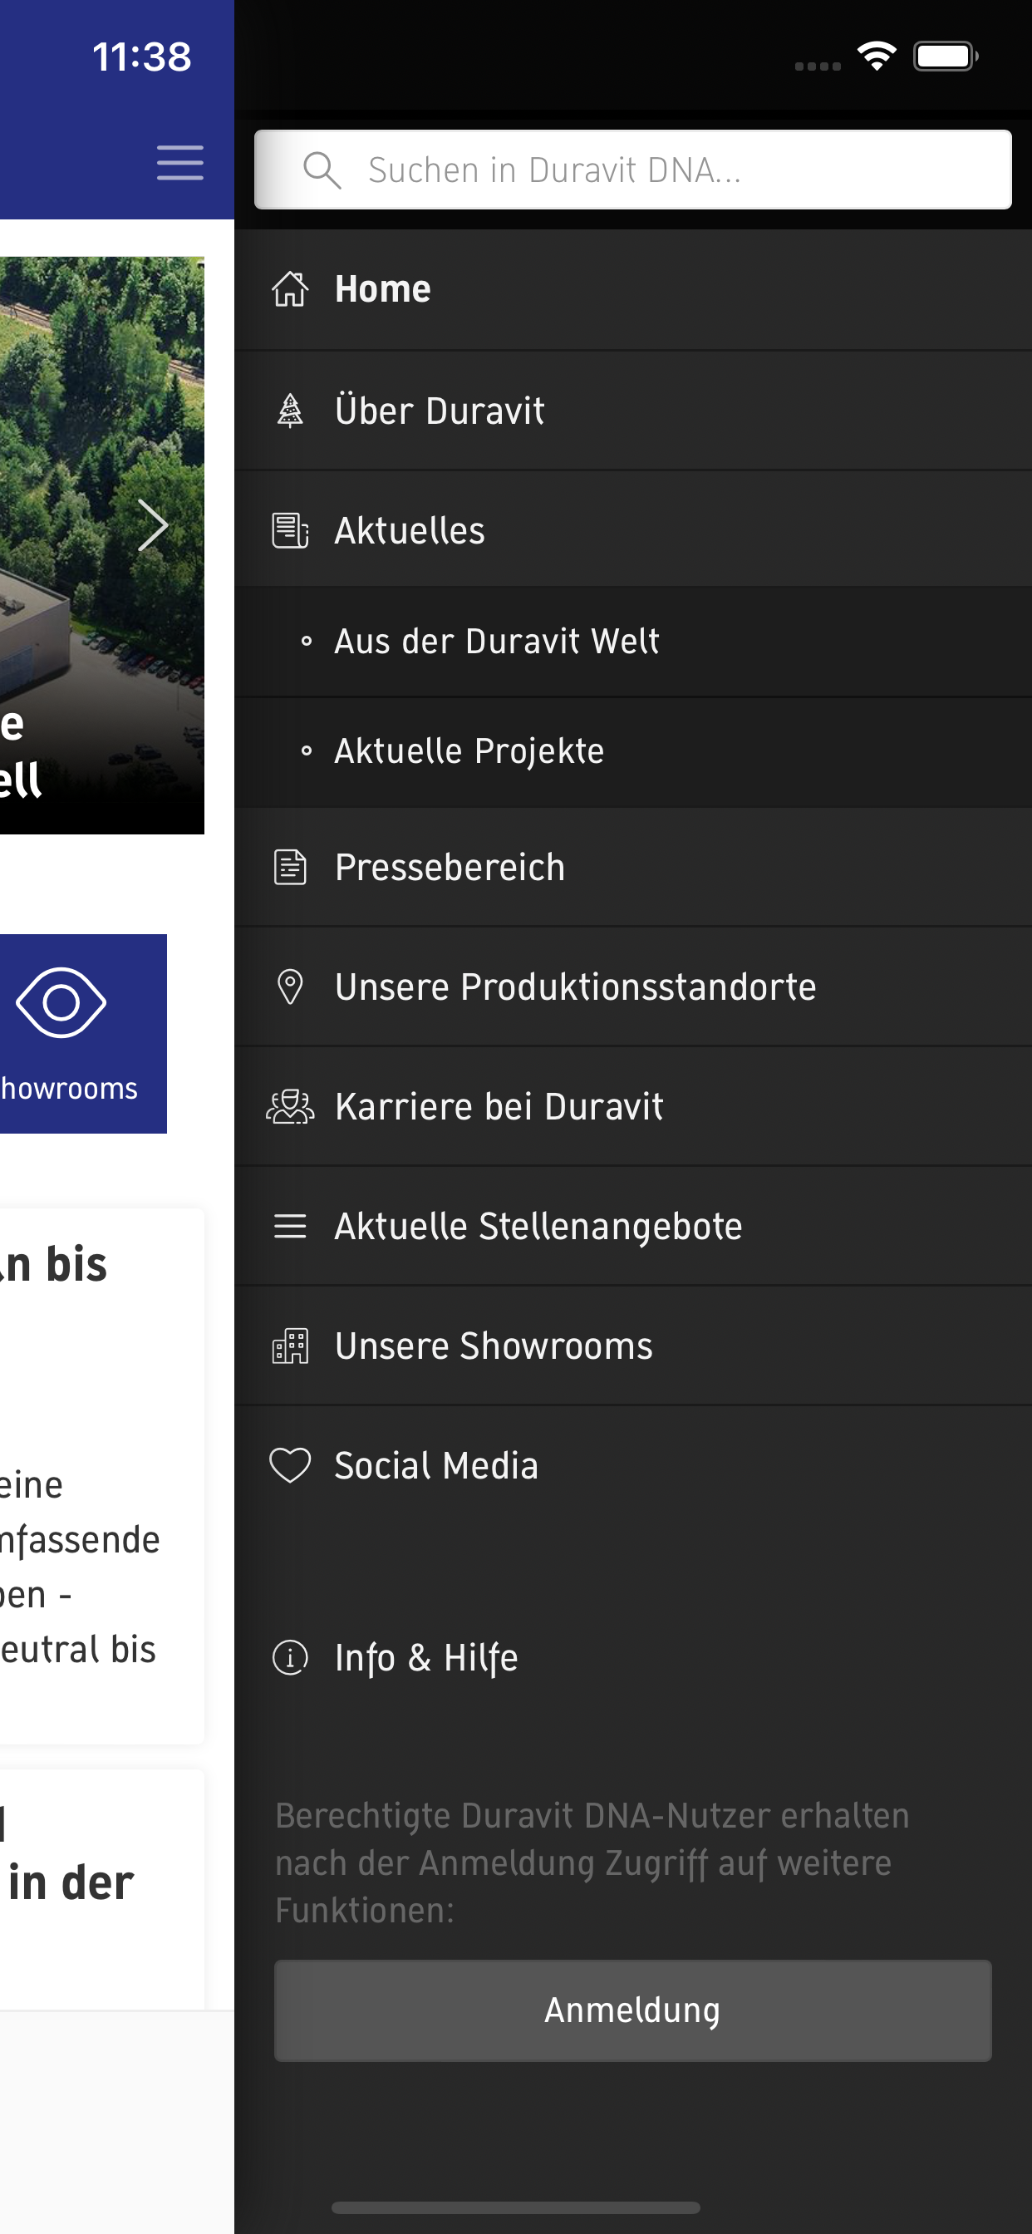Click the Home house icon
Screen dimensions: 1032x2234
290,288
